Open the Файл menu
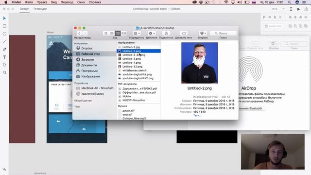311x175 pixels. 29,2
